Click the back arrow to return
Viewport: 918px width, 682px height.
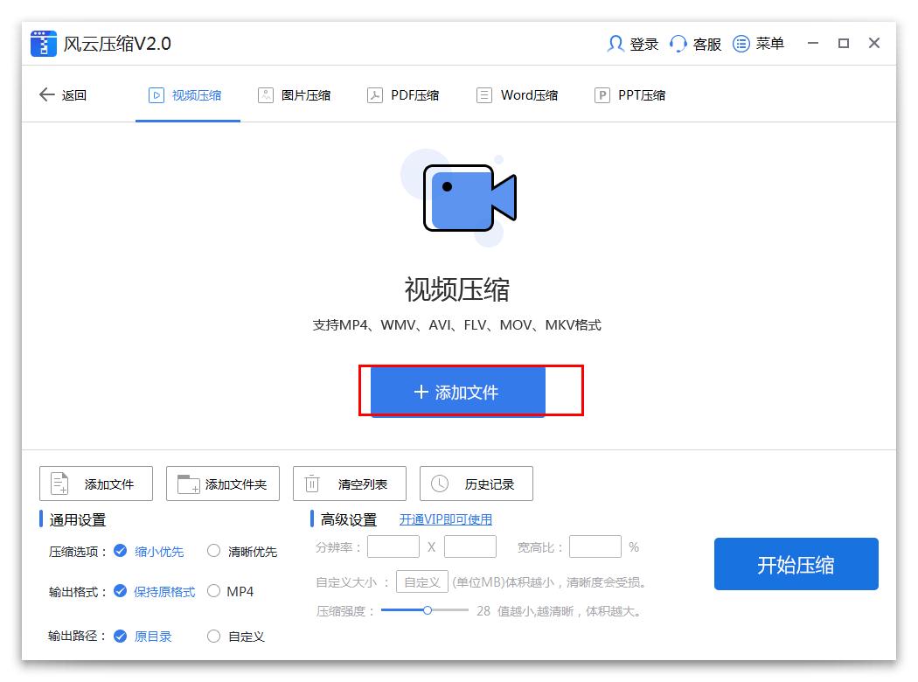(x=47, y=94)
